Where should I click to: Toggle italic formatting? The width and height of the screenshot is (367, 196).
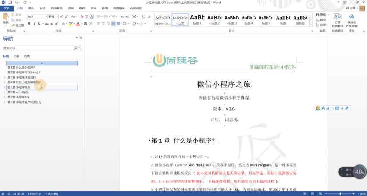click(35, 24)
